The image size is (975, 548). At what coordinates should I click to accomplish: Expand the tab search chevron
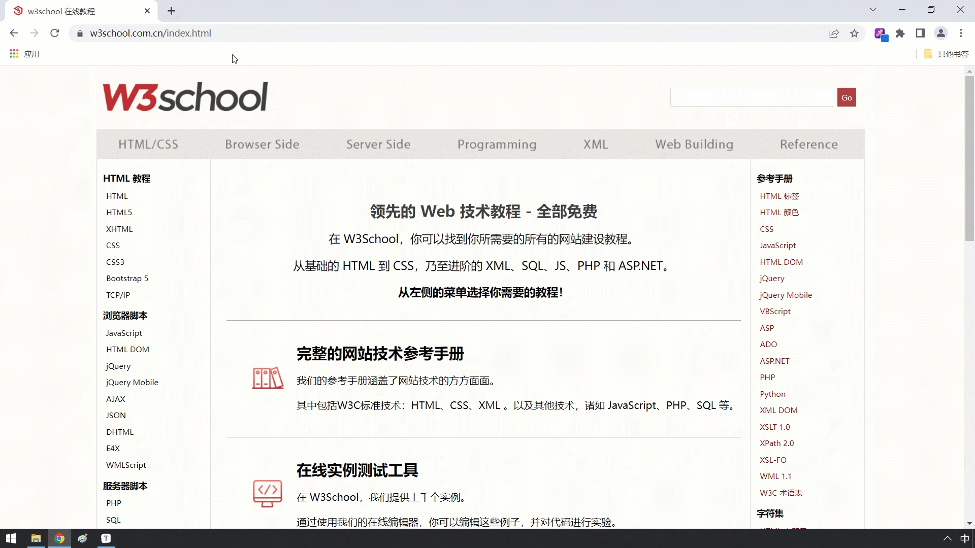pos(873,10)
